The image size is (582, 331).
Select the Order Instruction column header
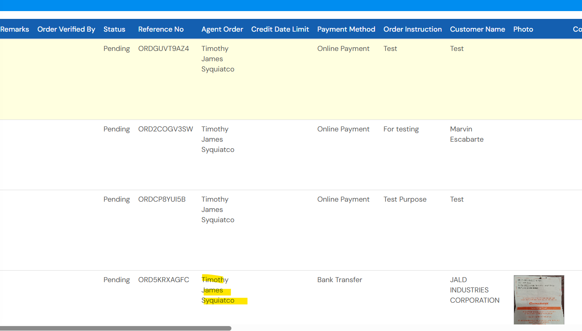(412, 29)
